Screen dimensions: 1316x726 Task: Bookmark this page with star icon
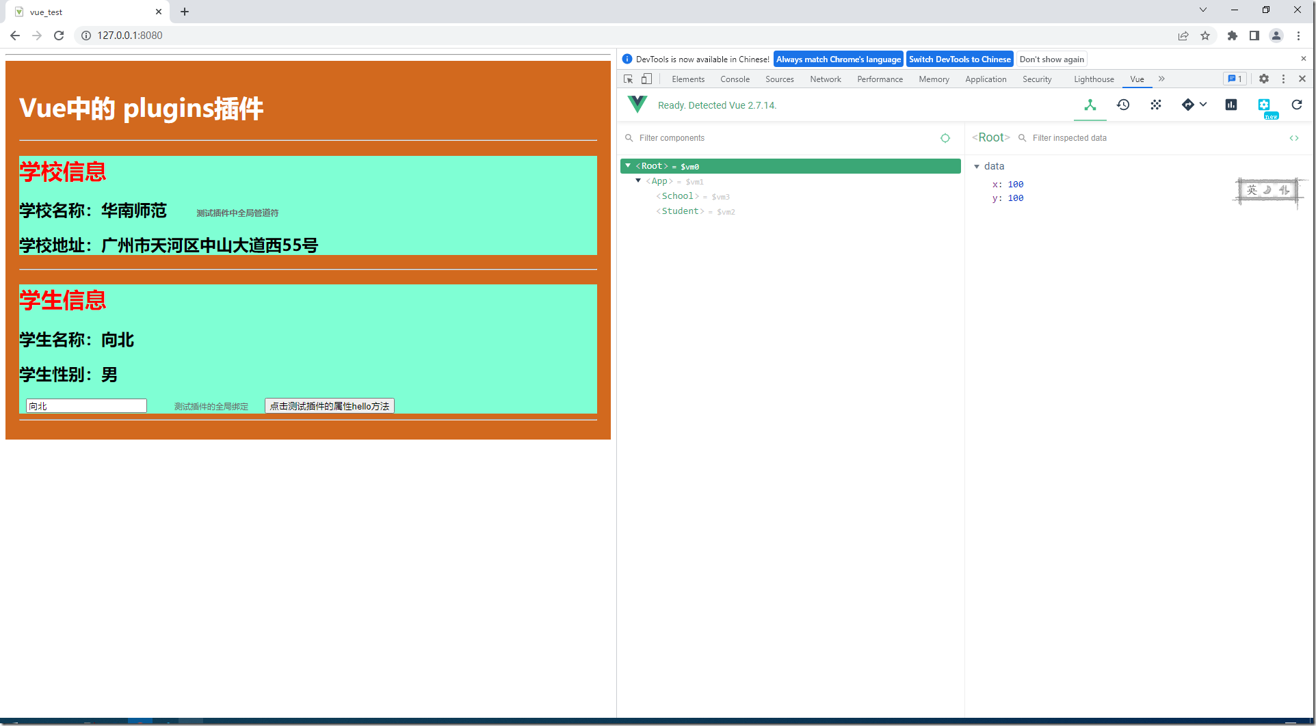click(x=1205, y=36)
